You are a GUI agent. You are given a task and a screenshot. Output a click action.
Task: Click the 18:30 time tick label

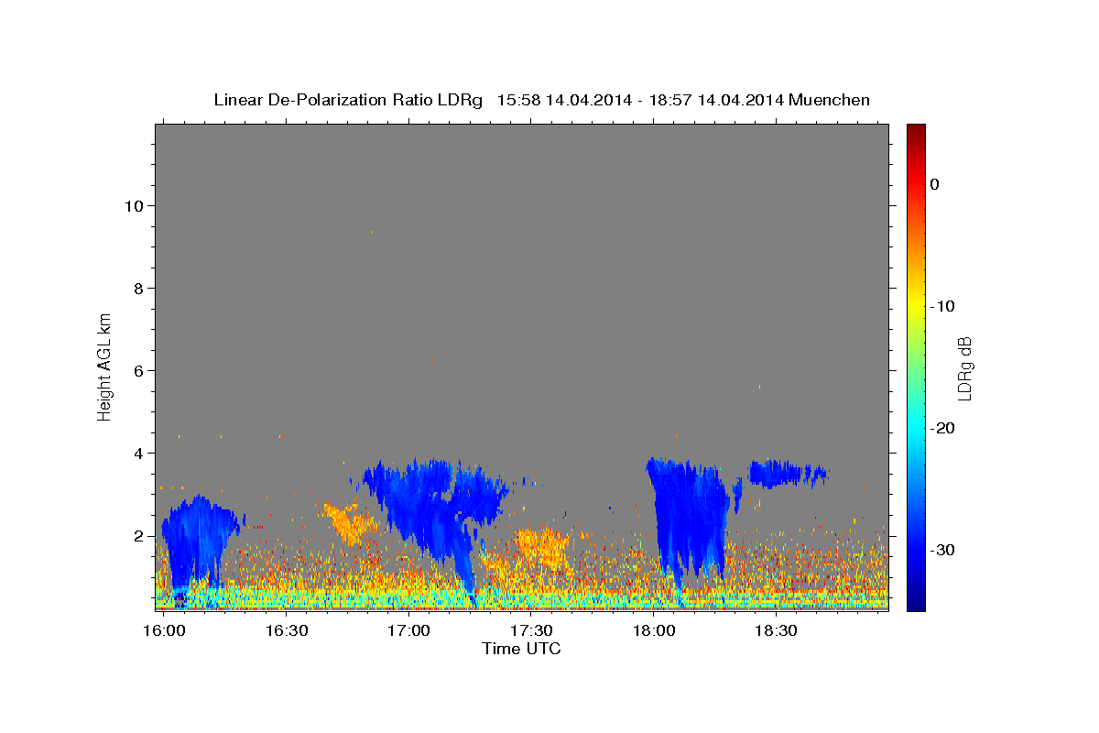[775, 630]
